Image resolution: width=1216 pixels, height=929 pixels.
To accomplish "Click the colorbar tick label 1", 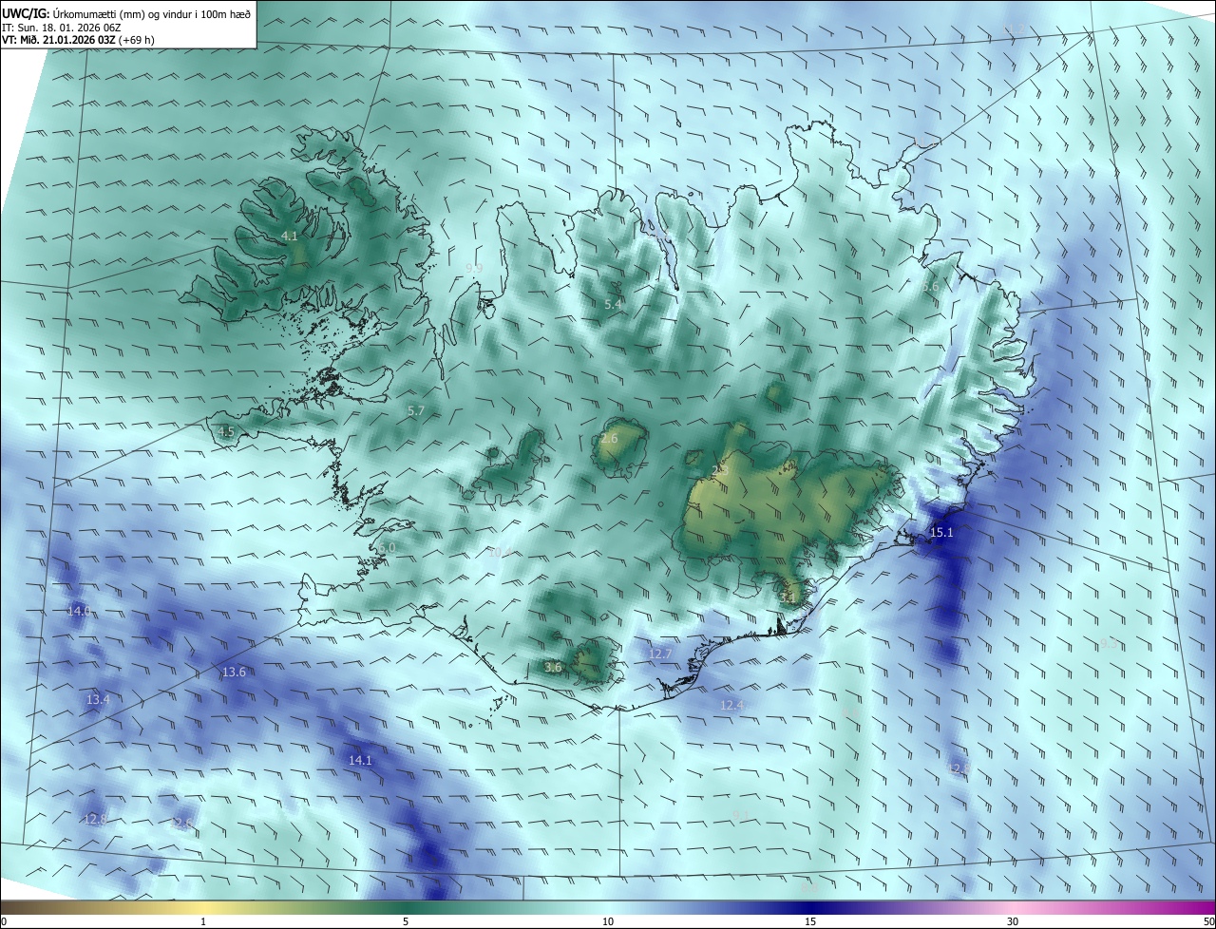I will pyautogui.click(x=203, y=921).
